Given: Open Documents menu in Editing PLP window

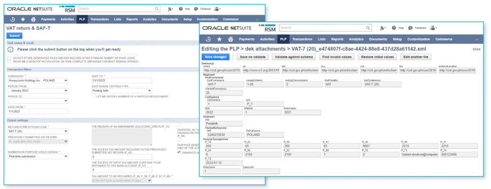Looking at the screenshot, I should [x=378, y=39].
